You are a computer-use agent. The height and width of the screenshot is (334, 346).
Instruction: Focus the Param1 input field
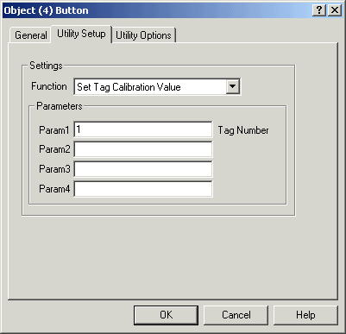click(x=143, y=129)
